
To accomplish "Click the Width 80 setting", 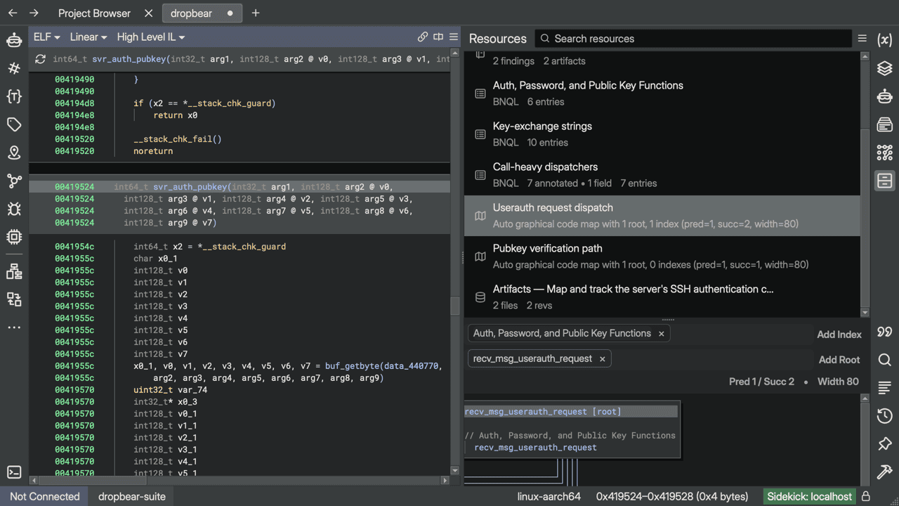I will click(838, 382).
